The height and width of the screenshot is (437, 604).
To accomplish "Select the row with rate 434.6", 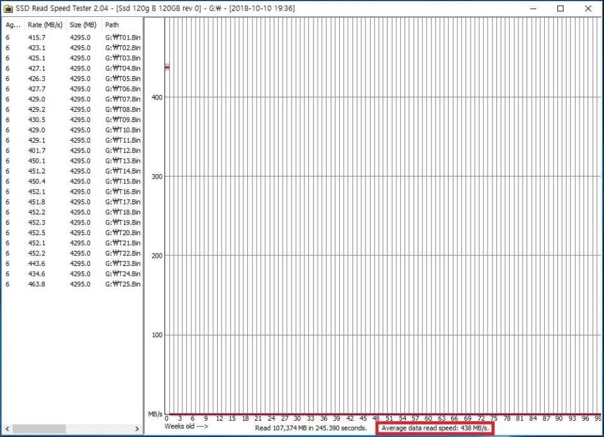I will 72,274.
